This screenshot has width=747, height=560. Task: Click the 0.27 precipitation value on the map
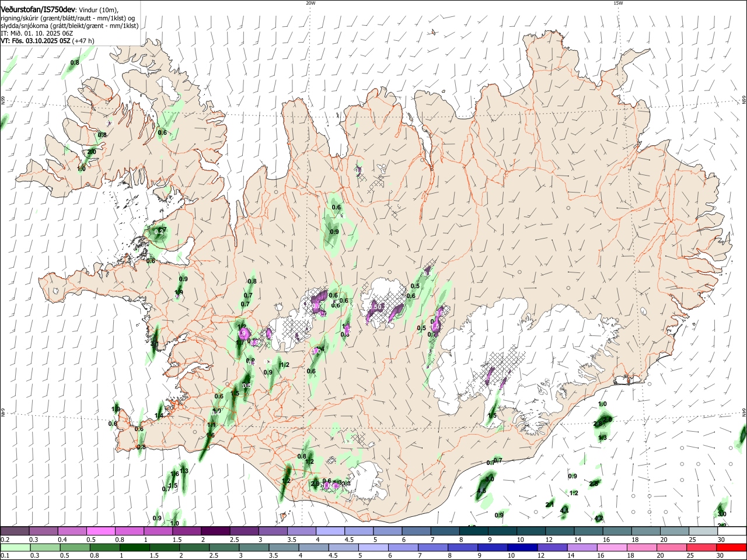tap(160, 231)
